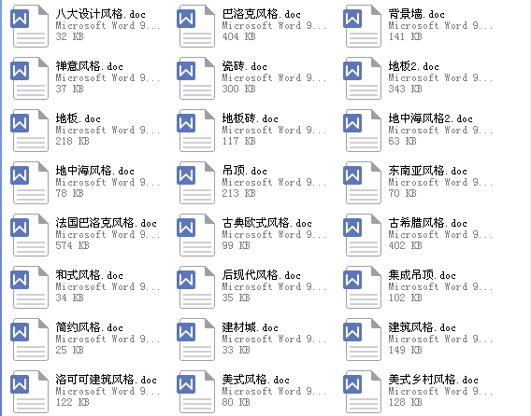Select the 巴洛克风格.doc Word icon
Image resolution: width=531 pixels, height=416 pixels.
[x=196, y=26]
